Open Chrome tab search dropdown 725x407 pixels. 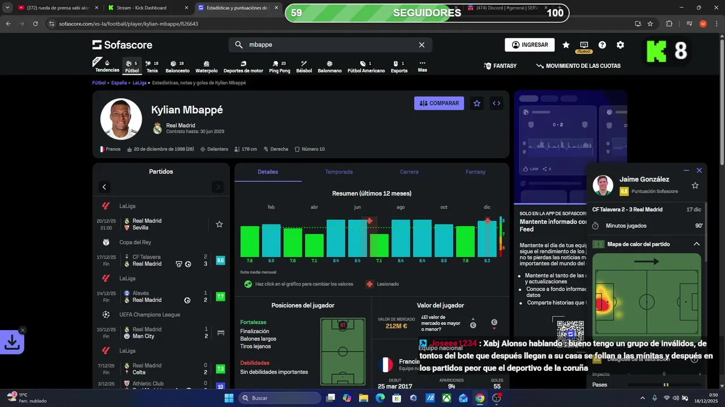click(x=7, y=8)
